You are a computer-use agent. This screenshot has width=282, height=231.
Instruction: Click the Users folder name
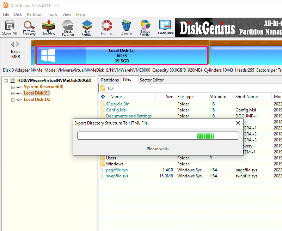pos(111,158)
